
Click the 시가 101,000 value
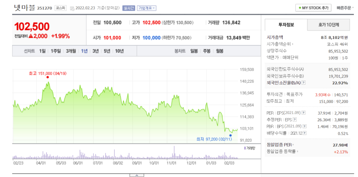click(x=112, y=38)
